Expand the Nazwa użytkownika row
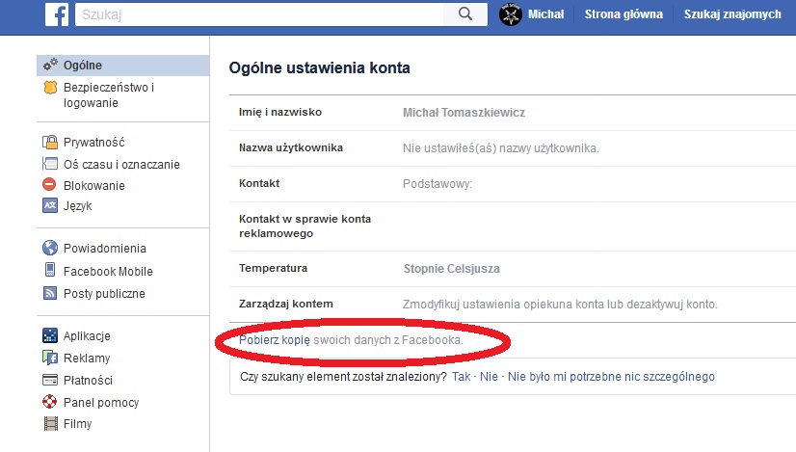Image resolution: width=796 pixels, height=452 pixels. tap(513, 148)
